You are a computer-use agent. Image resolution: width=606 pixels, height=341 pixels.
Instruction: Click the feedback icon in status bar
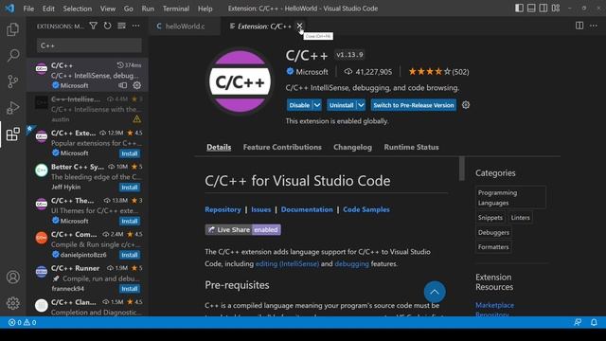tap(578, 322)
